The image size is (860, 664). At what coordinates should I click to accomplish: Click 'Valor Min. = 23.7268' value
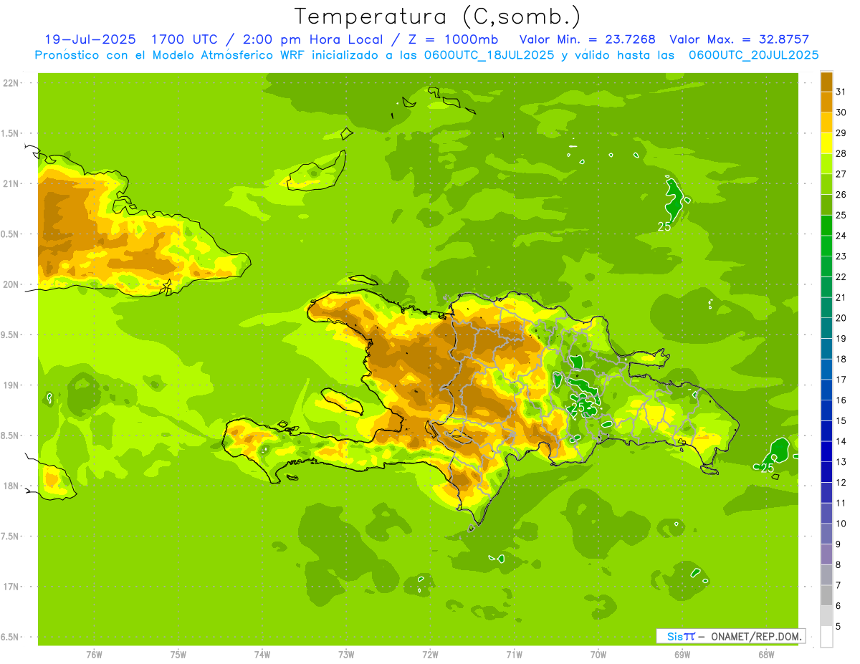pyautogui.click(x=587, y=39)
